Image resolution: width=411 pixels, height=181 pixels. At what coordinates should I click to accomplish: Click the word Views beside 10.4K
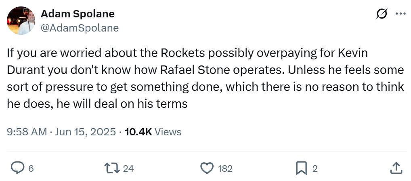[x=168, y=132]
